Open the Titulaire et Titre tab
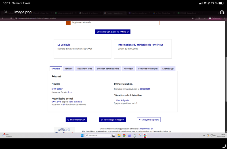Viewport: 227px width, 149px height. 85,69
